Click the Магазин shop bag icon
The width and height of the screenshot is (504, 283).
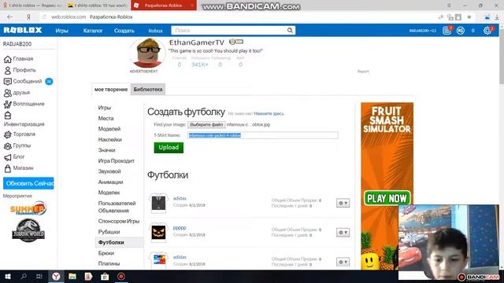pos(7,168)
